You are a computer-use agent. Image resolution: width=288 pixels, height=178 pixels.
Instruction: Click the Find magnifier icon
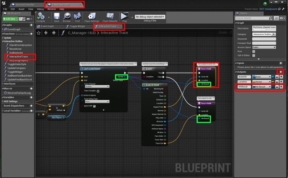77,16
